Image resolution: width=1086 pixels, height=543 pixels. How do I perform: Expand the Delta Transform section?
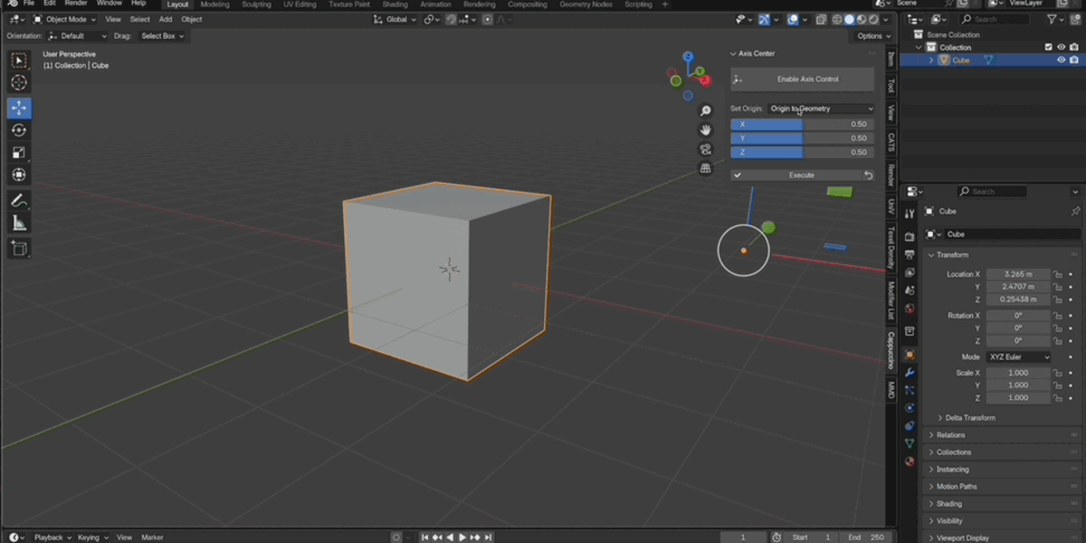970,418
